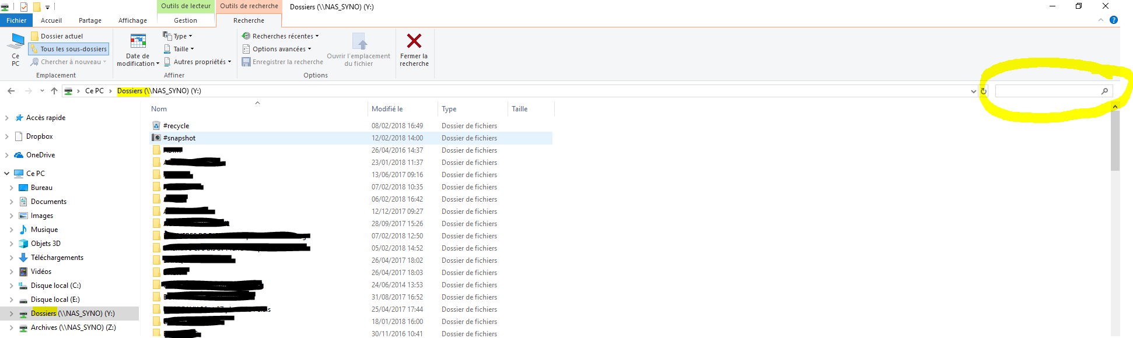Collapse the Ce PC tree node

click(6, 174)
